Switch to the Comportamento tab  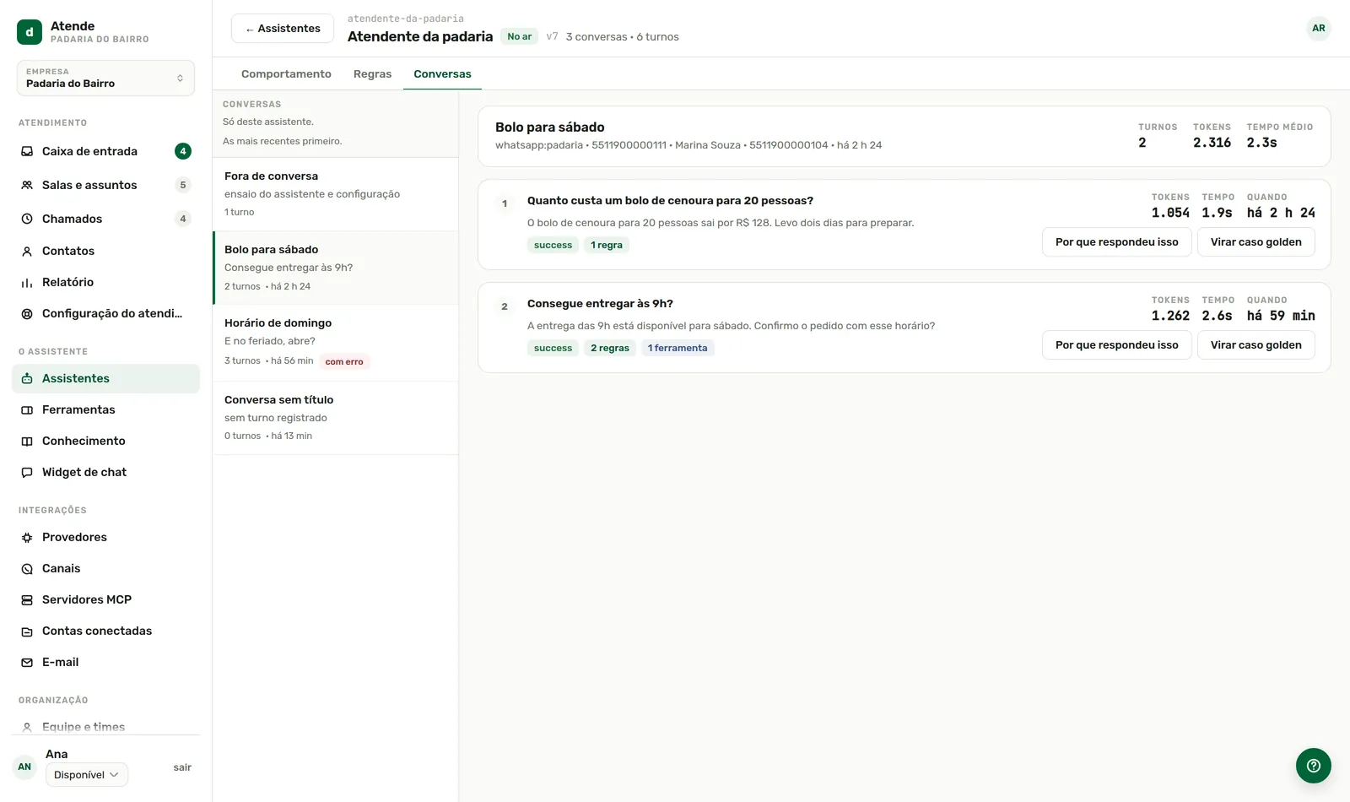click(x=286, y=74)
